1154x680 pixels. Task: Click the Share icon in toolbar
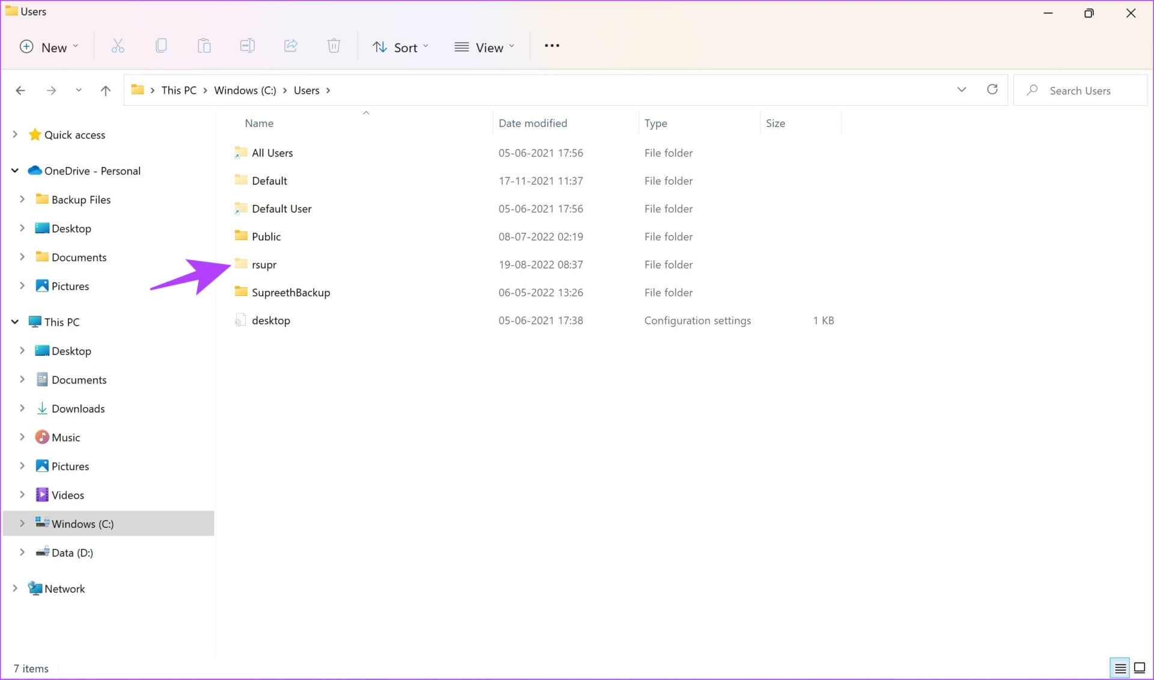click(x=290, y=47)
